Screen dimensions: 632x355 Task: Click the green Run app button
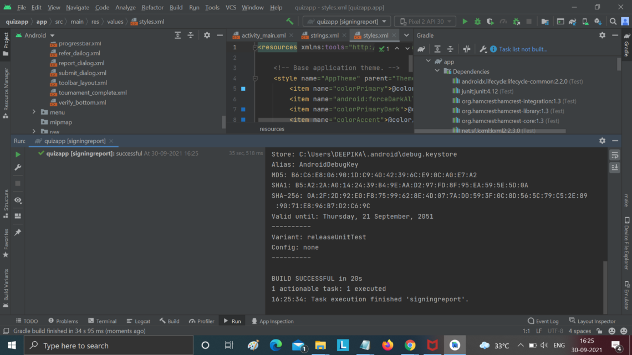click(x=465, y=22)
